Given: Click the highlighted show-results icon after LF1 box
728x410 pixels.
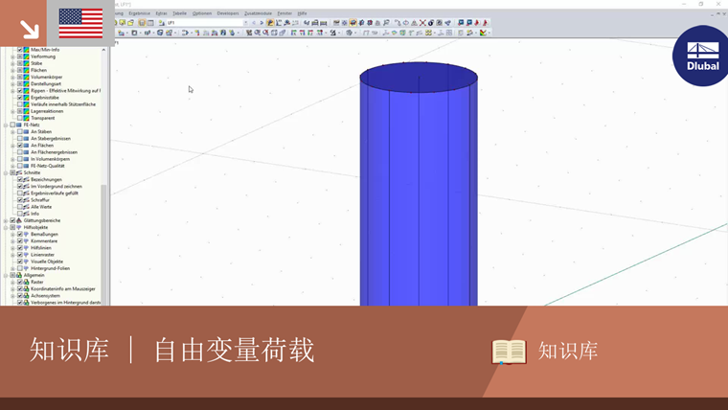Looking at the screenshot, I should (x=270, y=22).
